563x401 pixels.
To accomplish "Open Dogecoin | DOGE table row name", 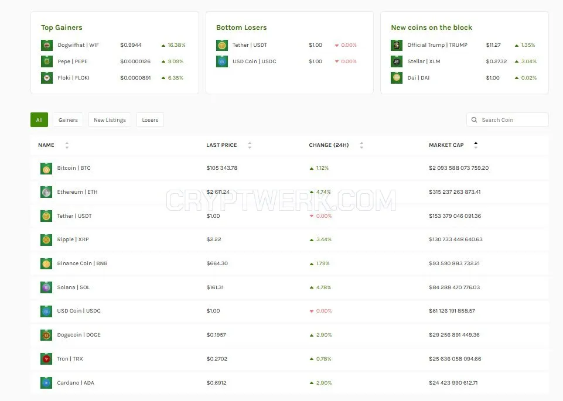I will 79,335.
